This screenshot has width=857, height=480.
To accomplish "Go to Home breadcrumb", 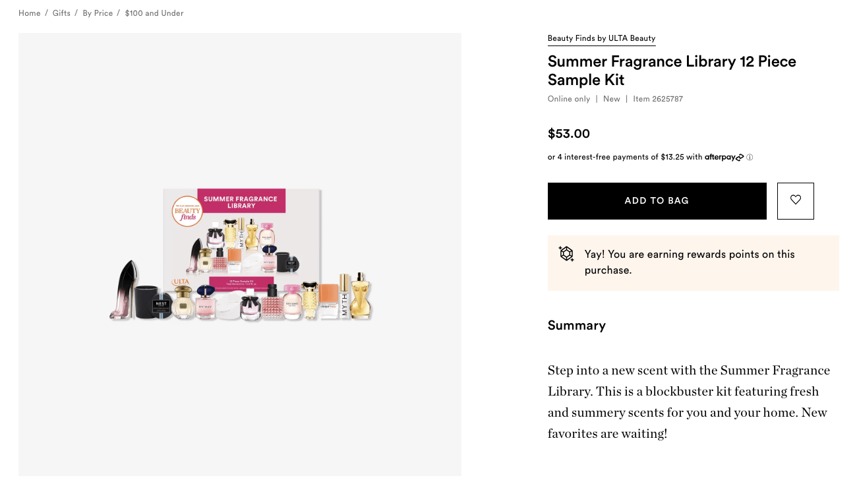I will coord(30,13).
